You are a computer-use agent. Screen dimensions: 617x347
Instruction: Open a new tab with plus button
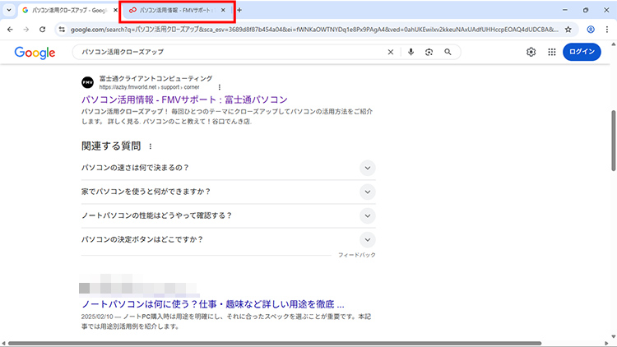[x=239, y=11]
